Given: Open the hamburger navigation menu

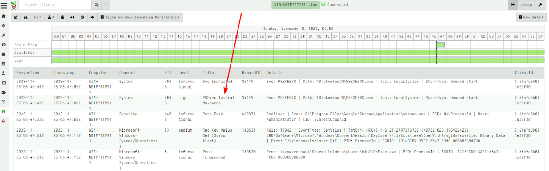Looking at the screenshot, I should pyautogui.click(x=4, y=5).
